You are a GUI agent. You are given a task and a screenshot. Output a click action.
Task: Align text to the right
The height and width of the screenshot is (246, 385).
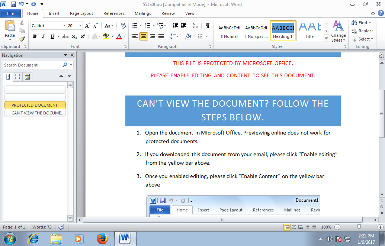(x=153, y=36)
